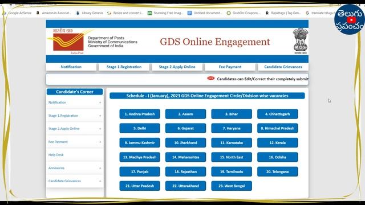Open the Stage 2.Apply Online top tab
The height and width of the screenshot is (205, 365).
pos(177,67)
